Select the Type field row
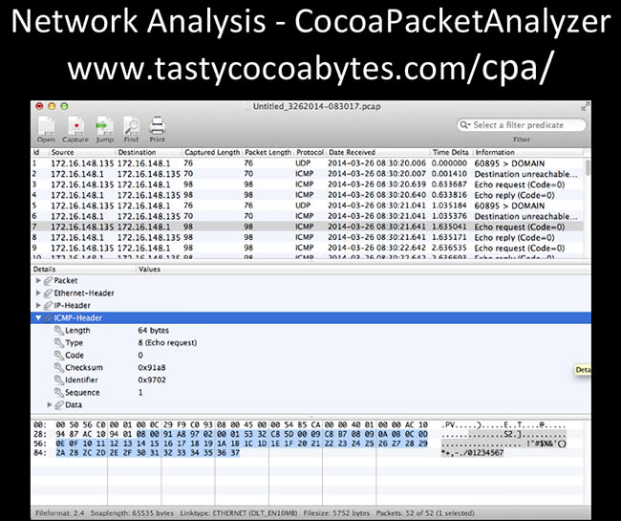The image size is (621, 521). click(x=310, y=342)
